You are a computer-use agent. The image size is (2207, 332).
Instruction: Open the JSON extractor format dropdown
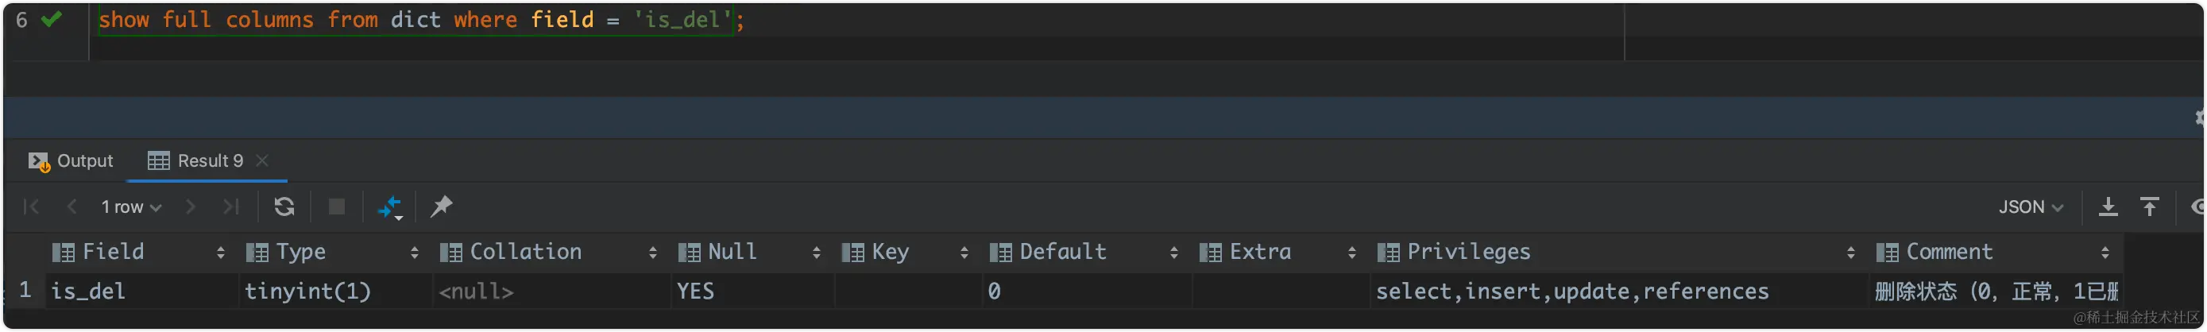(x=2031, y=207)
